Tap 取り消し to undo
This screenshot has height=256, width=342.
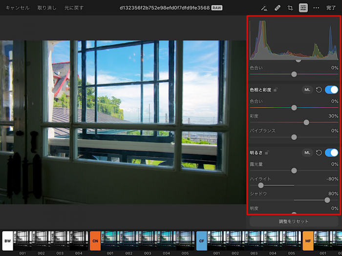point(47,8)
